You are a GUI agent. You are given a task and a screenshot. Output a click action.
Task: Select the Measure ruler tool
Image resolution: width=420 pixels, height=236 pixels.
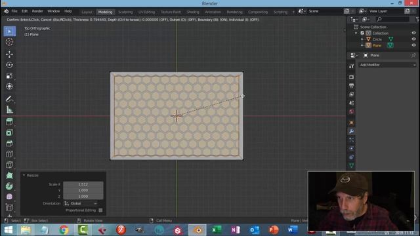click(9, 109)
